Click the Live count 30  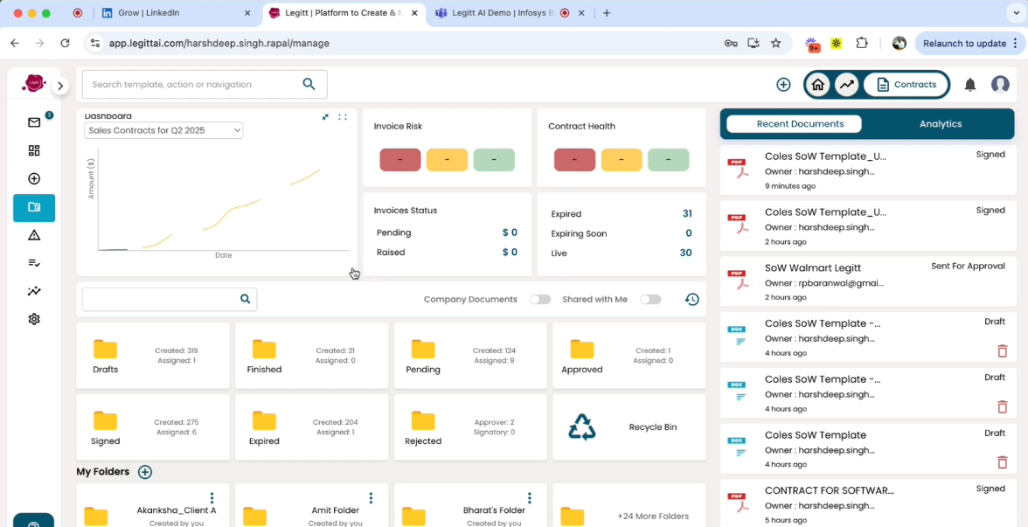[x=685, y=253]
